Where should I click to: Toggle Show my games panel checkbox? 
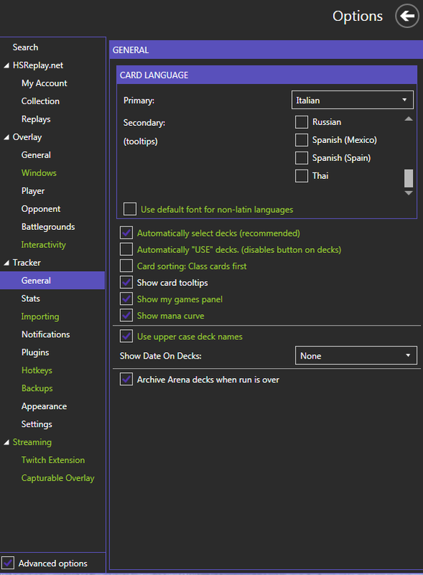(127, 299)
